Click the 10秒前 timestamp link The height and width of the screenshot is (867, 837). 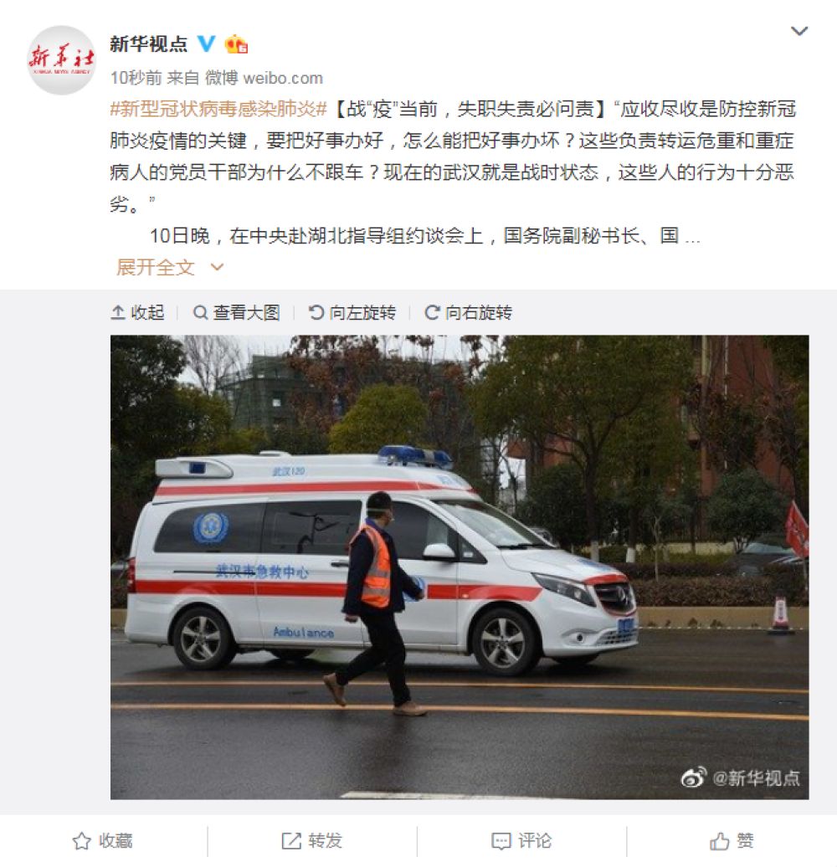click(x=136, y=78)
